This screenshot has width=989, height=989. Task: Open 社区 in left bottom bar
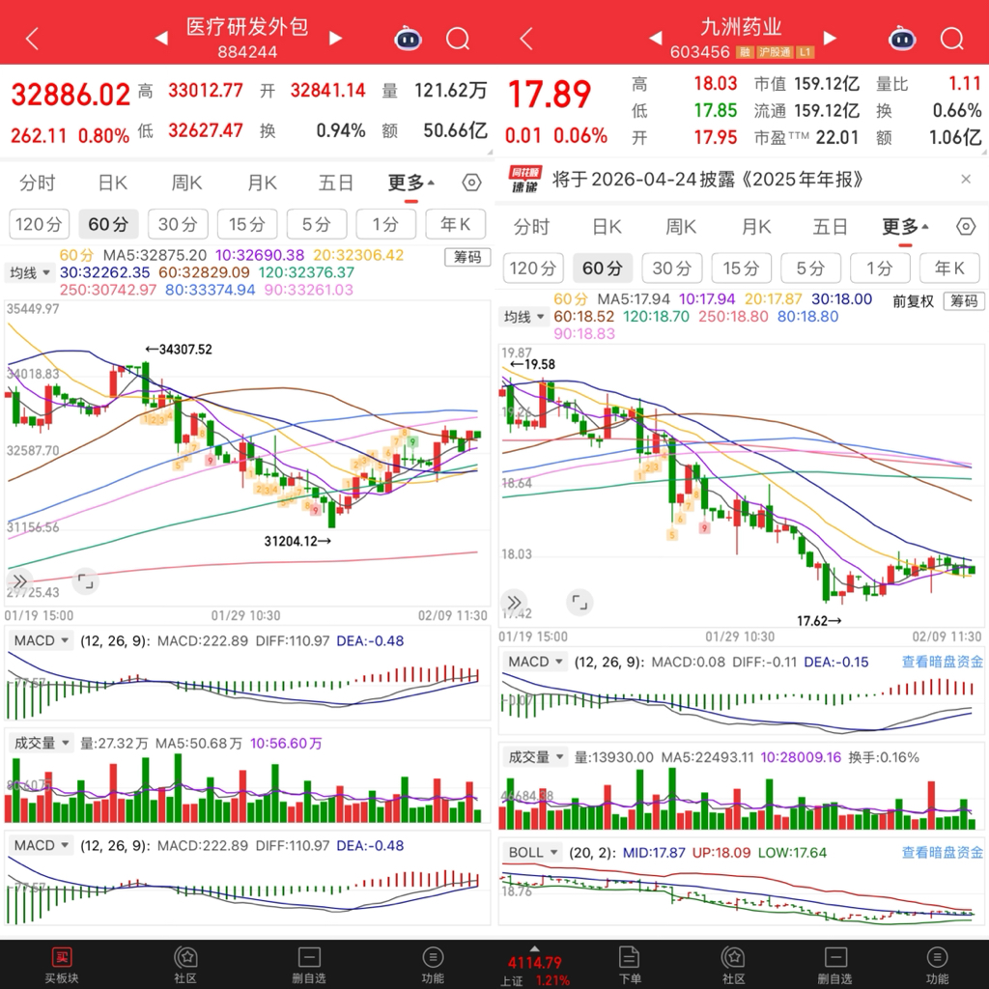pyautogui.click(x=185, y=965)
